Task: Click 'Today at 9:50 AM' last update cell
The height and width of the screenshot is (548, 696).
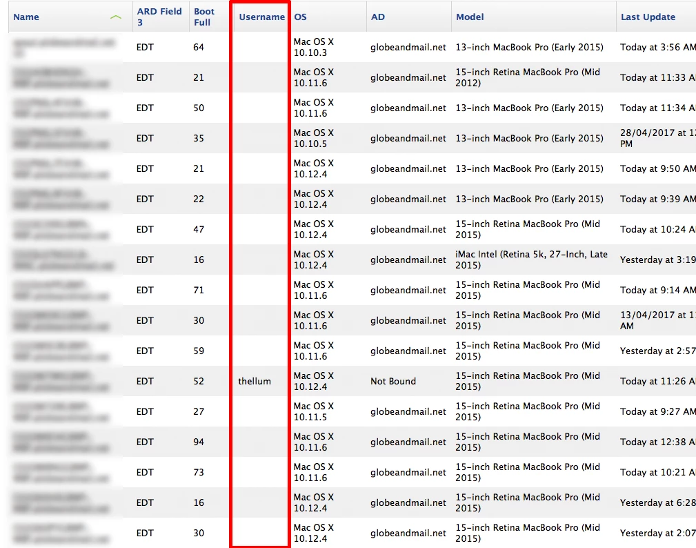Action: [x=658, y=169]
